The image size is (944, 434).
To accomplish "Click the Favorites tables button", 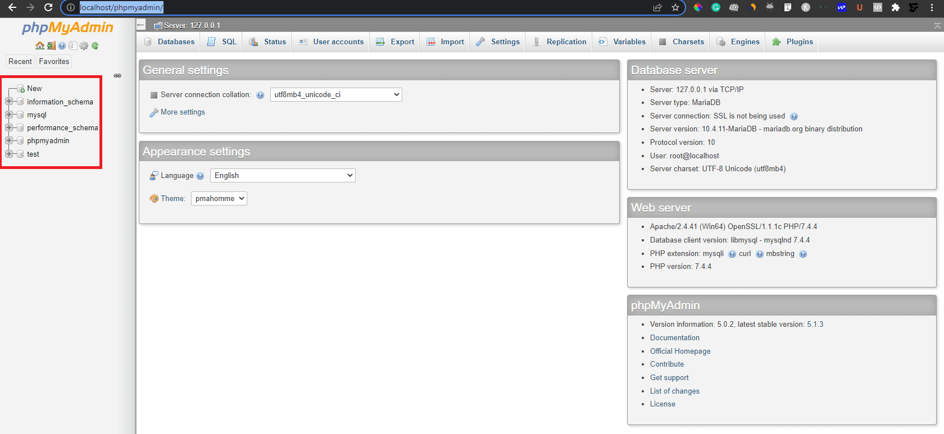I will (54, 62).
